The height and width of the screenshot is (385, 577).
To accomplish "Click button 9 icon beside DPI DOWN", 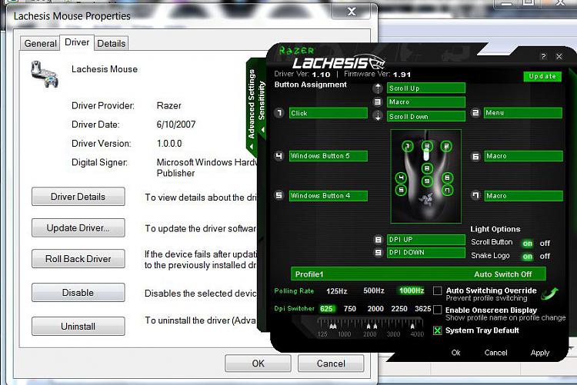I will (x=378, y=253).
